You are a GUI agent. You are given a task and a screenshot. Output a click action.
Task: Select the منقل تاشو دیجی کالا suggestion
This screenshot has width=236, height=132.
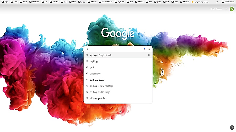point(118,98)
